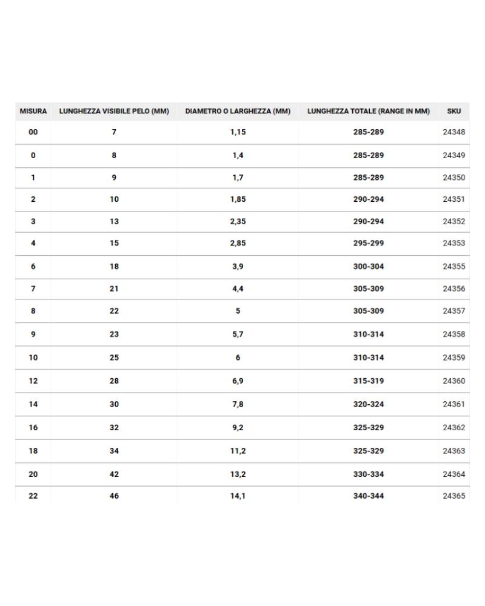Select SKU 24348 in the first row
Image resolution: width=485 pixels, height=606 pixels.
(x=453, y=132)
